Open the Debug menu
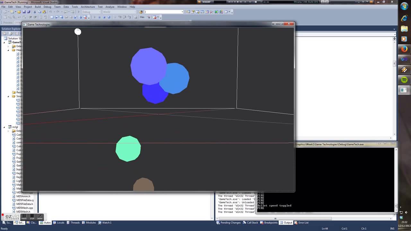The width and height of the screenshot is (411, 231). coord(47,7)
